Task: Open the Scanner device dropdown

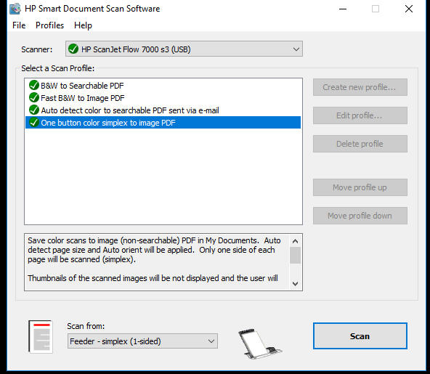Action: click(x=184, y=49)
